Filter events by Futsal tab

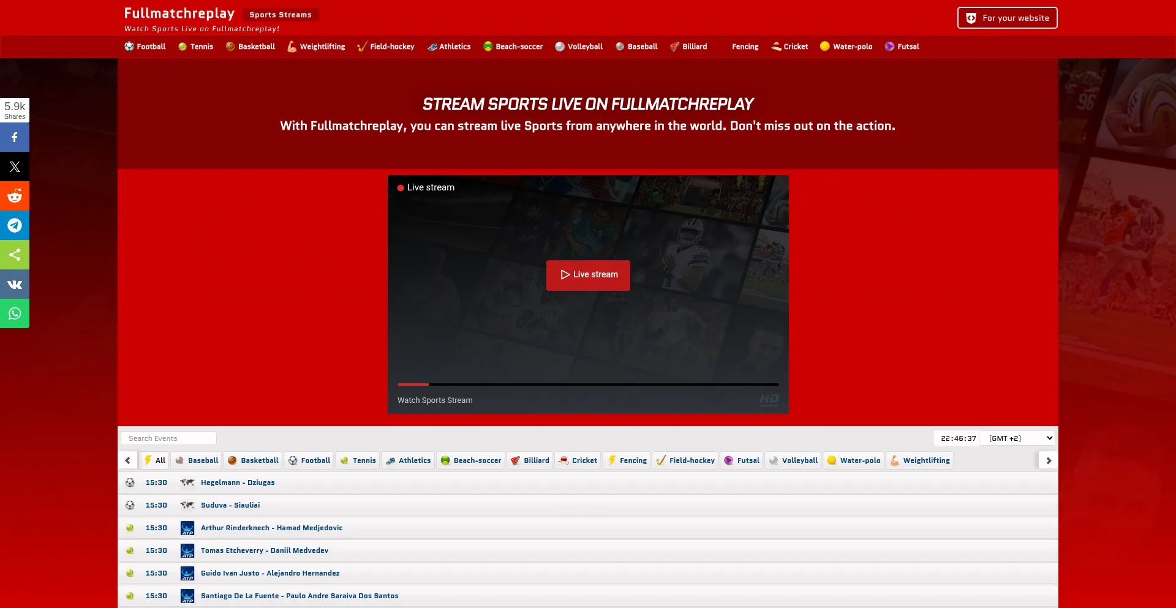(x=742, y=460)
